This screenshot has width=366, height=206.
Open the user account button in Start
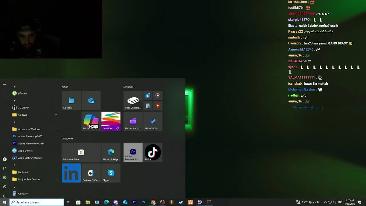tap(5, 159)
